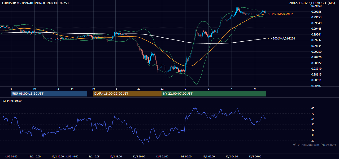Click price axis value 0.99445

(316, 29)
